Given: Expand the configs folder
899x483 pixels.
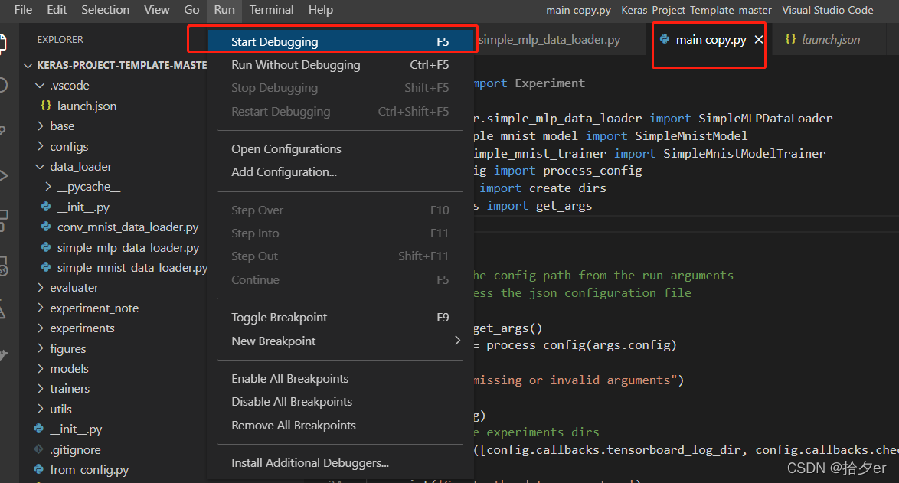Looking at the screenshot, I should pos(40,146).
